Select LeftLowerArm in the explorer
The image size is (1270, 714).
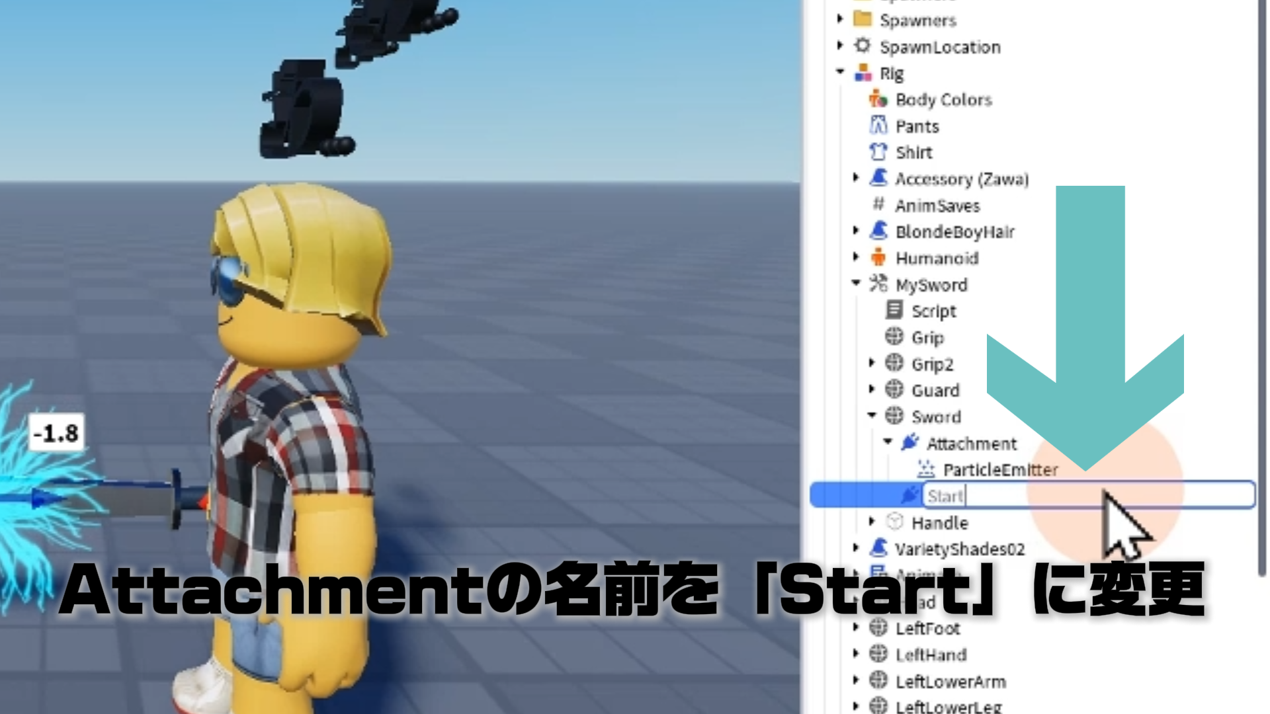pos(951,682)
